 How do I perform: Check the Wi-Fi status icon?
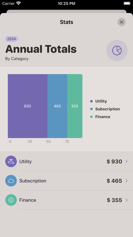tap(19, 3)
